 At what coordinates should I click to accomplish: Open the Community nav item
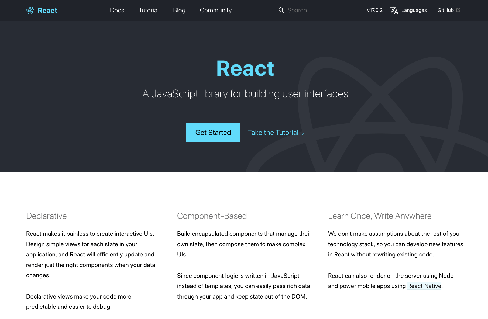point(216,10)
